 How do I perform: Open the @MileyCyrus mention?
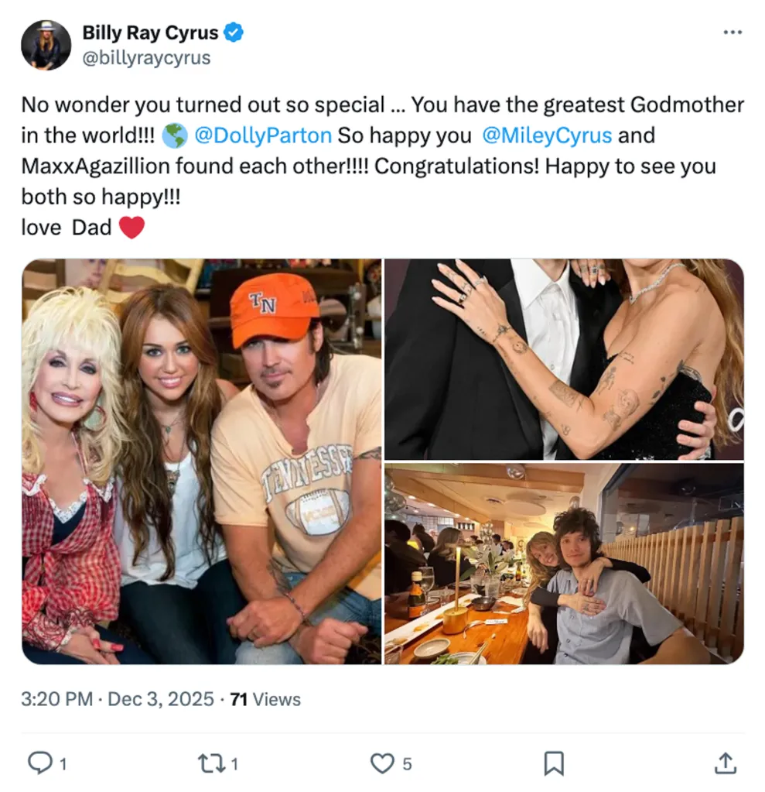pos(548,135)
